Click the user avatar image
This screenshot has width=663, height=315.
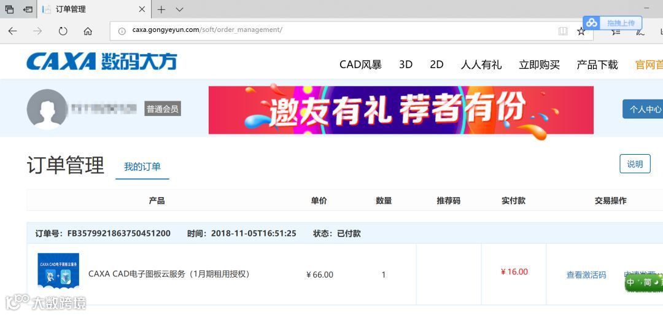point(47,109)
